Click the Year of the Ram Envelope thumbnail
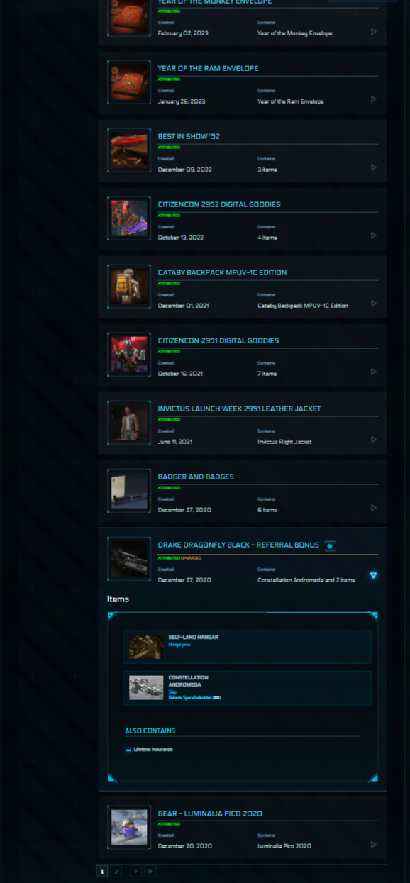410x883 pixels. (x=129, y=82)
